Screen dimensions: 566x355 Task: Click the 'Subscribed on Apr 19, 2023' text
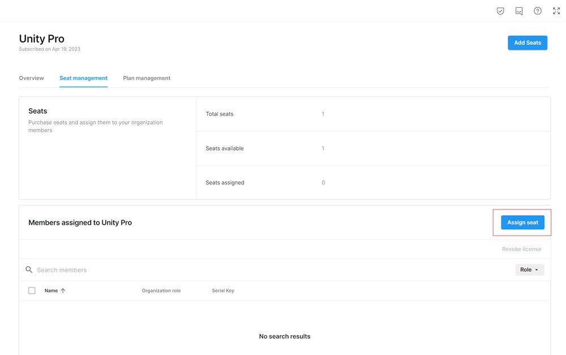(49, 49)
